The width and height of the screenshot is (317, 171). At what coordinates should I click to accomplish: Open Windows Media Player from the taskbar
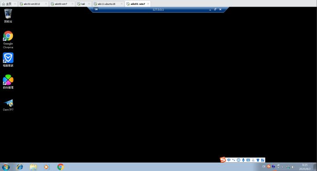point(46,167)
